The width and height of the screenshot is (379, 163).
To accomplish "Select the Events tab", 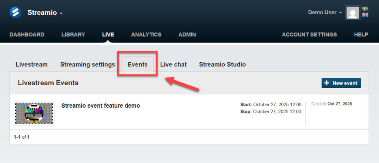I will click(138, 65).
